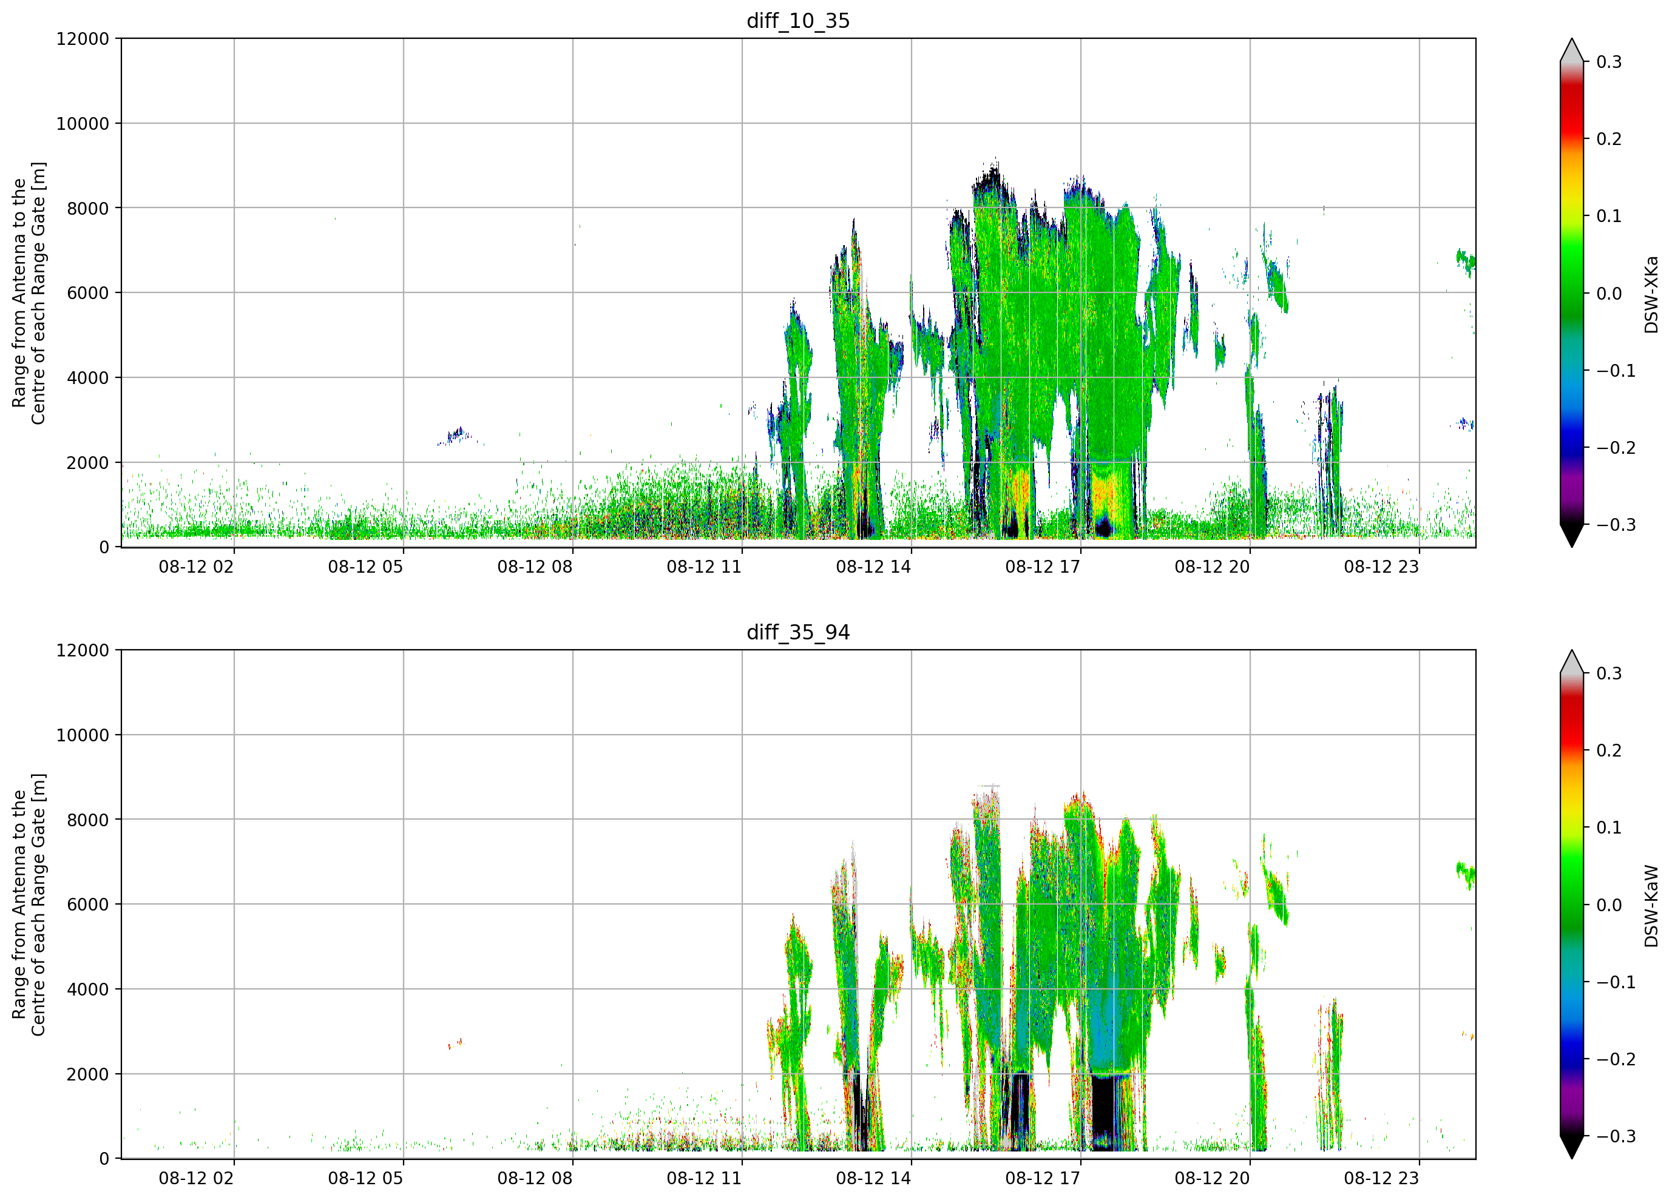Pick the −0.2 tick on the DSW-XKa colorbar
The image size is (1672, 1200).
coord(1616,448)
